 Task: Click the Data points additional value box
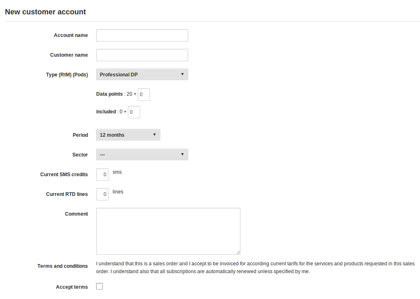tap(143, 94)
